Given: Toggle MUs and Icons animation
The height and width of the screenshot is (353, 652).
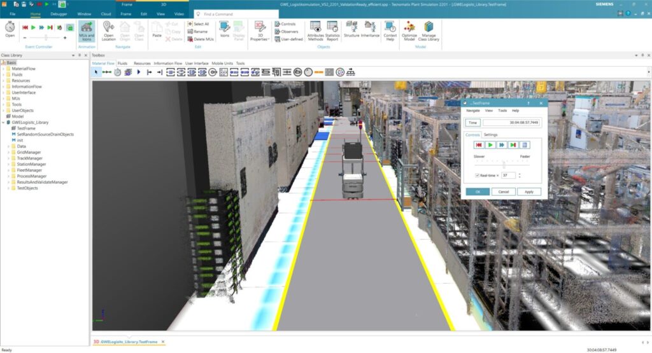Looking at the screenshot, I should click(87, 31).
